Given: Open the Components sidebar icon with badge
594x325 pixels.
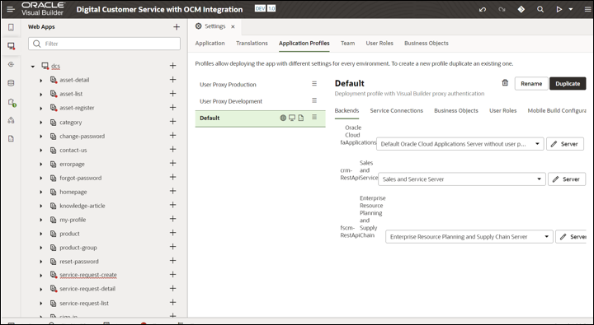Looking at the screenshot, I should click(12, 102).
